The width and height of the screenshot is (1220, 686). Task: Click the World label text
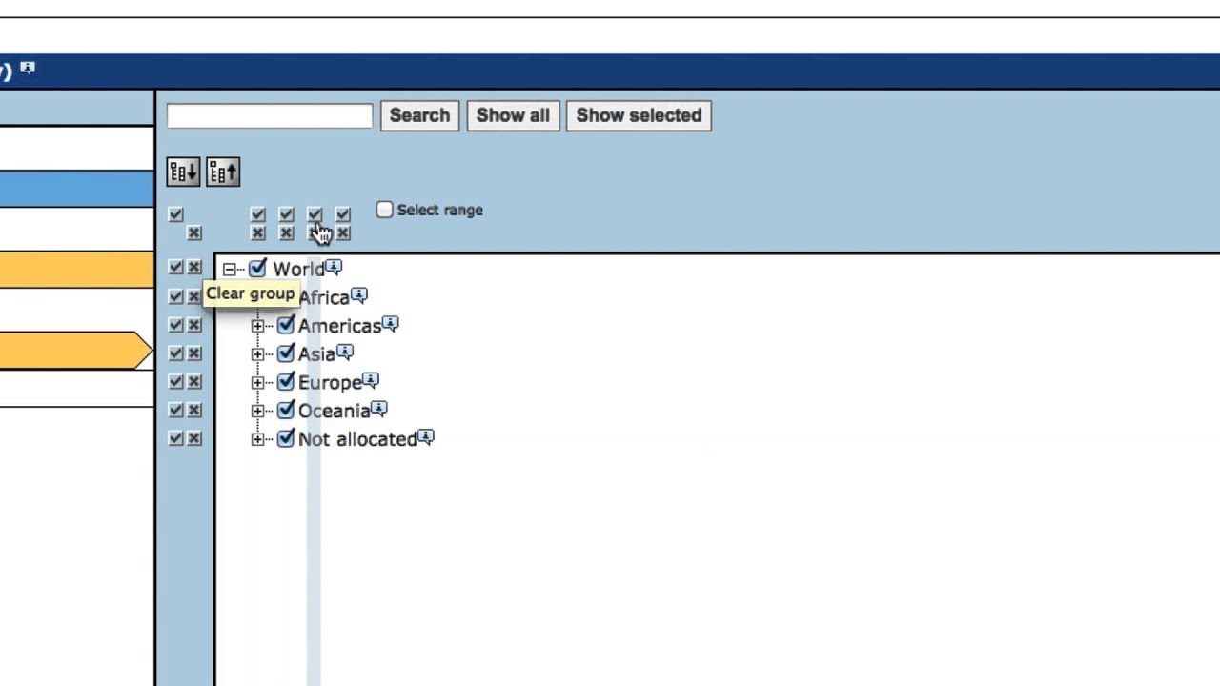tap(298, 269)
